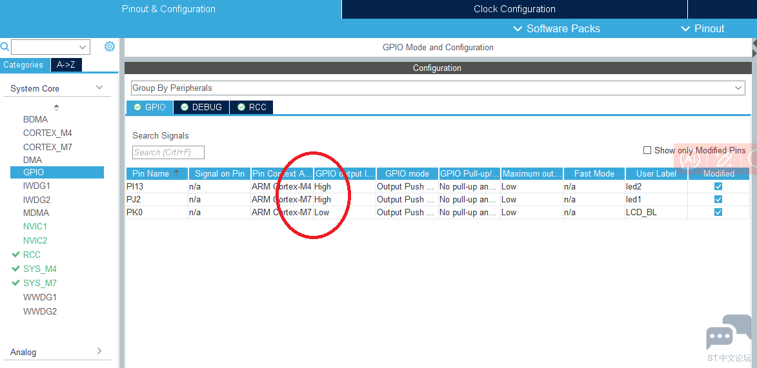This screenshot has width=757, height=368.
Task: Select NVIC2 in the sidebar
Action: pos(35,240)
